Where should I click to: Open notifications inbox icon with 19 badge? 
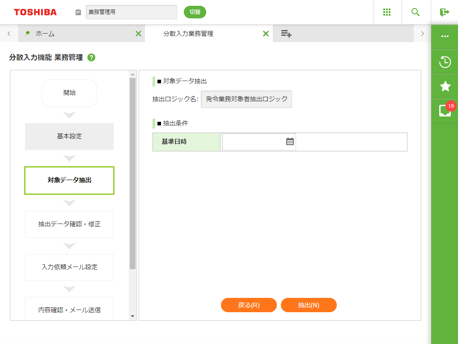pos(445,111)
